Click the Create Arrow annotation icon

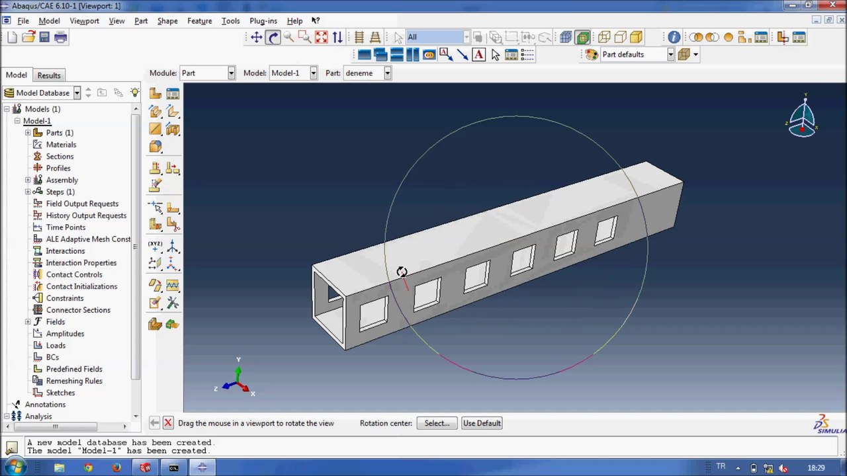click(x=462, y=55)
